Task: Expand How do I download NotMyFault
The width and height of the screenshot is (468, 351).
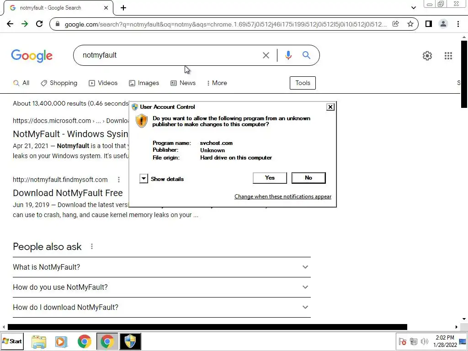Action: click(x=161, y=307)
